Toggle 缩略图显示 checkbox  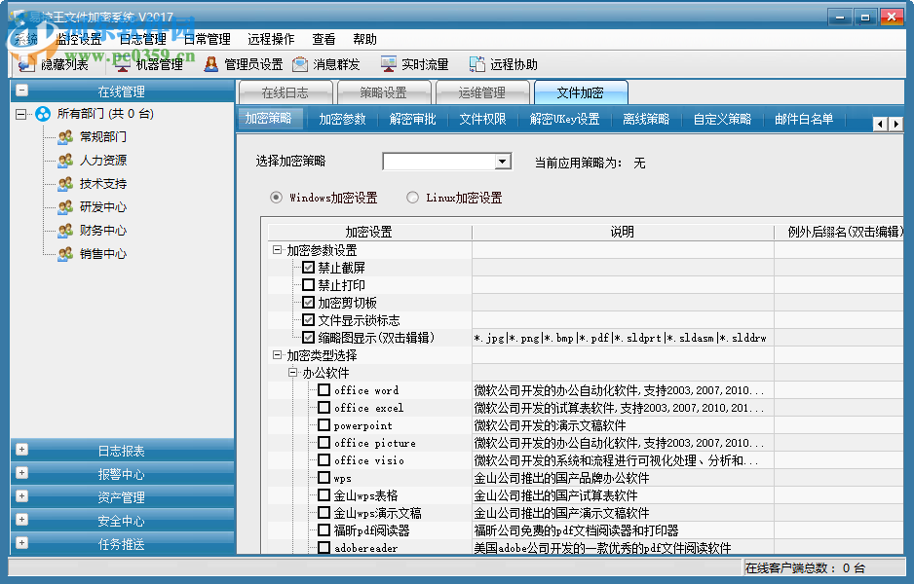[x=308, y=337]
